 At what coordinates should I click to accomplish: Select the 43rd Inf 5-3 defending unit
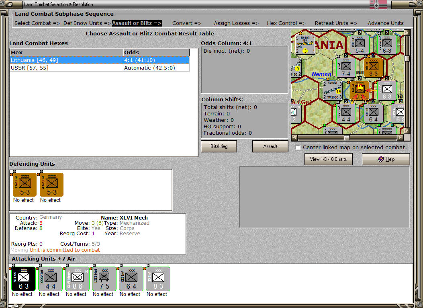coord(51,185)
